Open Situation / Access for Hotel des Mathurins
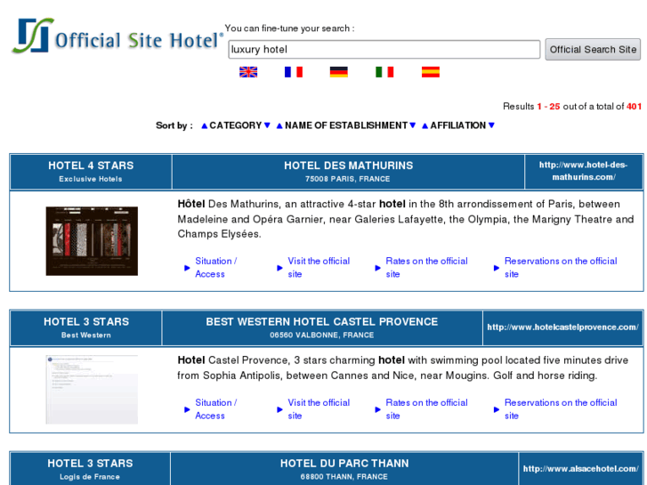 tap(215, 268)
